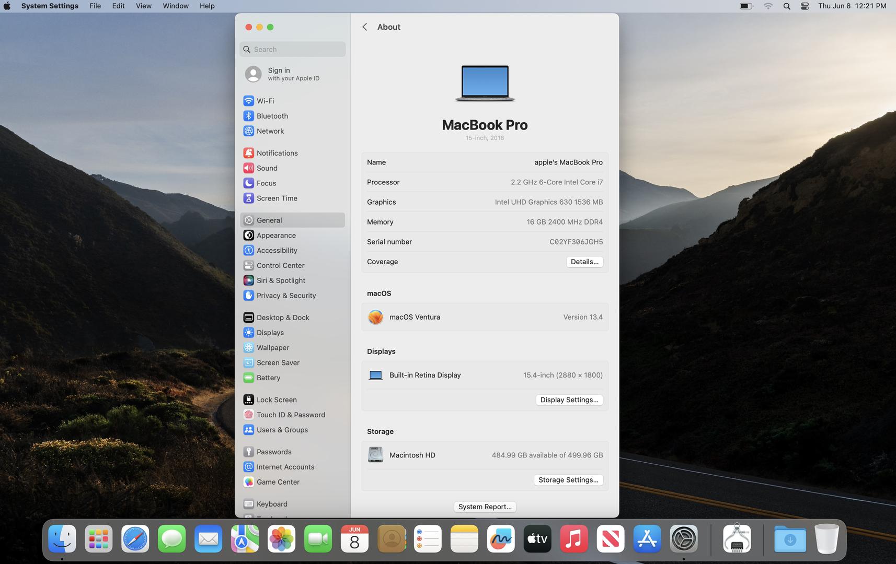Open Privacy & Security settings
Screen dimensions: 896x564
(292, 296)
